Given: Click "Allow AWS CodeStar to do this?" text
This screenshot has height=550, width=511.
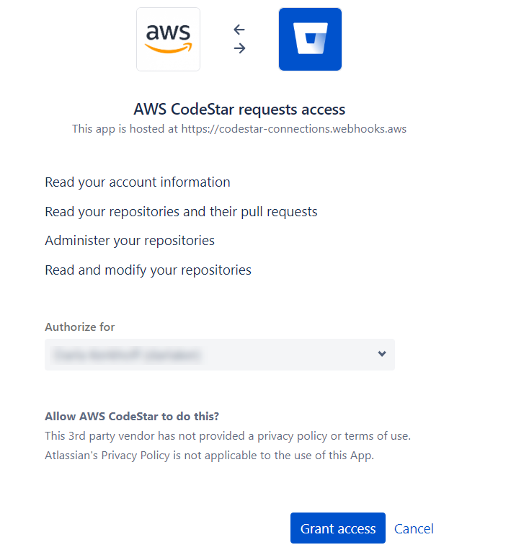Looking at the screenshot, I should 132,417.
